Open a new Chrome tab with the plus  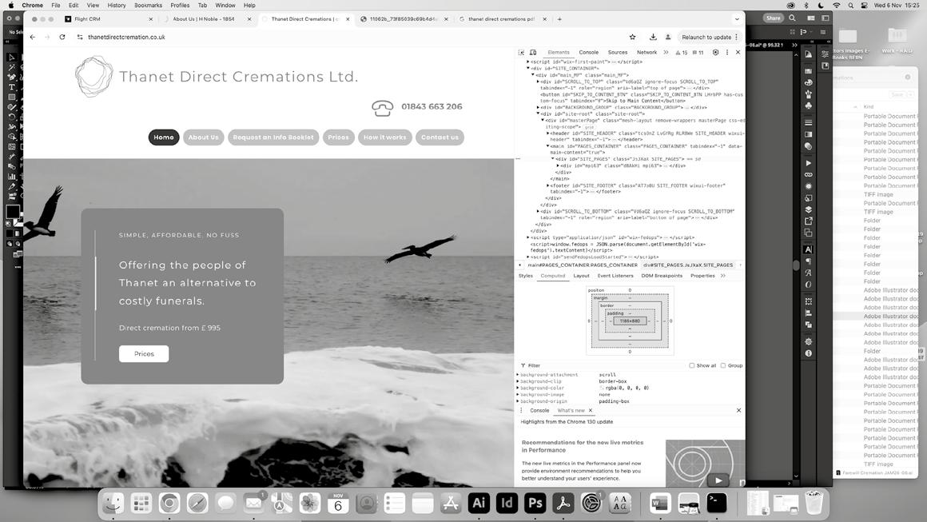pyautogui.click(x=559, y=19)
